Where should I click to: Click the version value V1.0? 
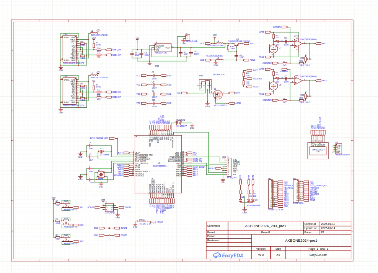pyautogui.click(x=261, y=255)
